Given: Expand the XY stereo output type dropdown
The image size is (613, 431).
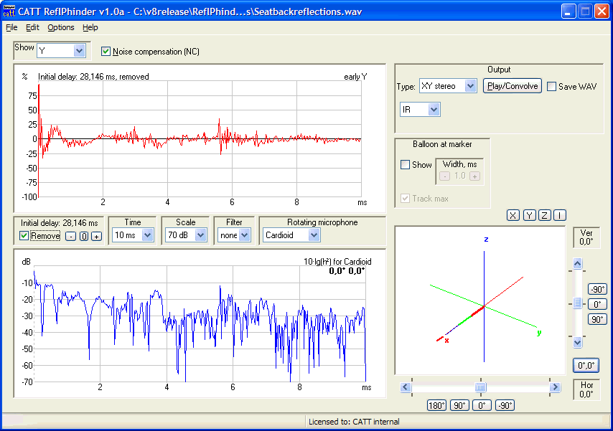Looking at the screenshot, I should coord(470,86).
